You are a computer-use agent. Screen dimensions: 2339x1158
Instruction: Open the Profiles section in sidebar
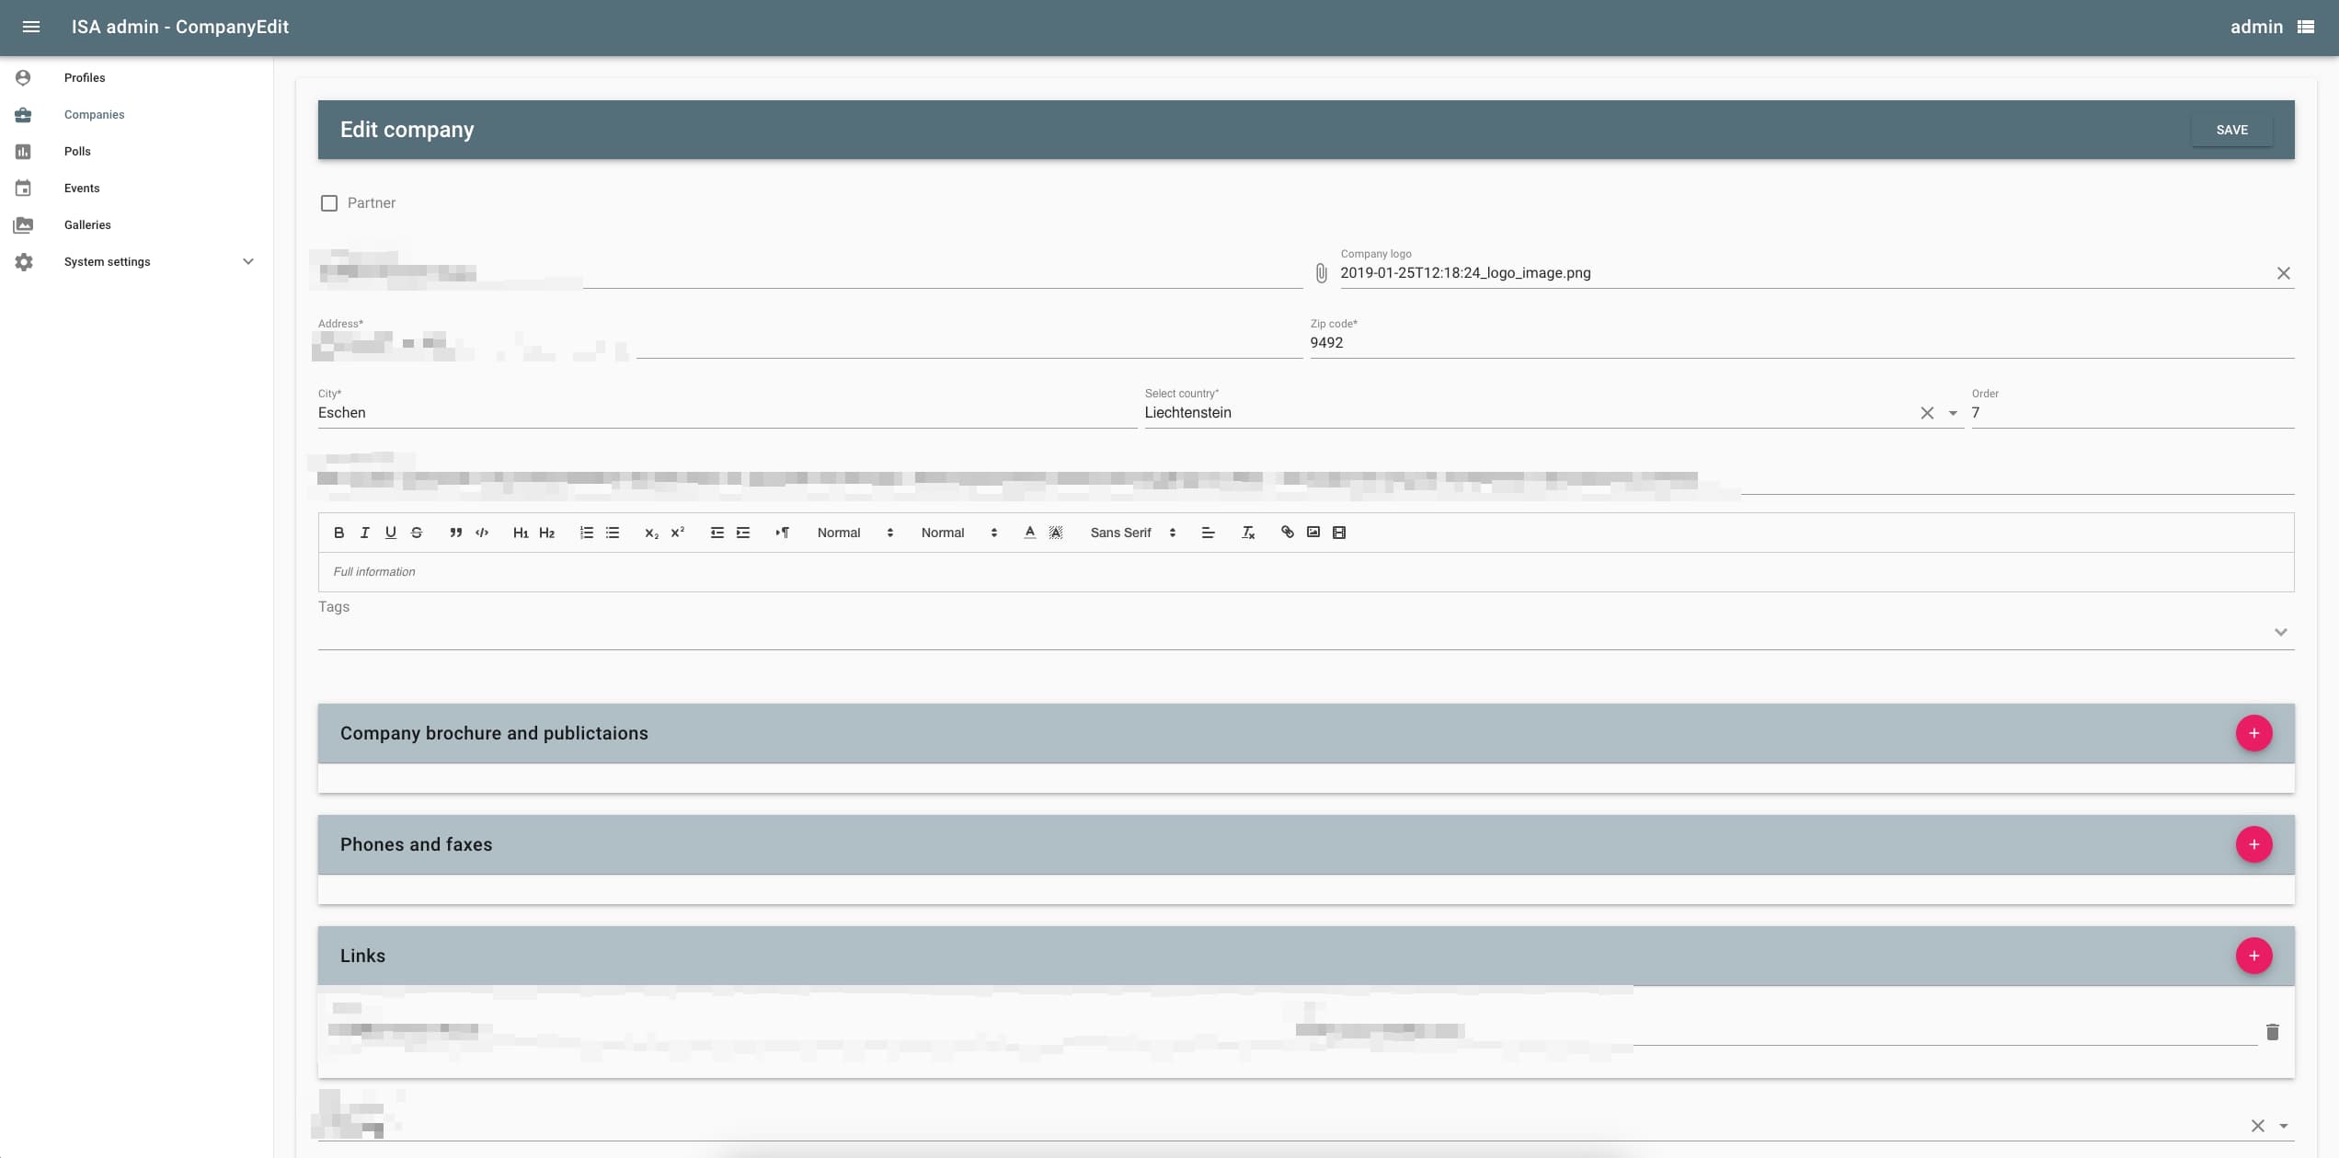[x=85, y=78]
